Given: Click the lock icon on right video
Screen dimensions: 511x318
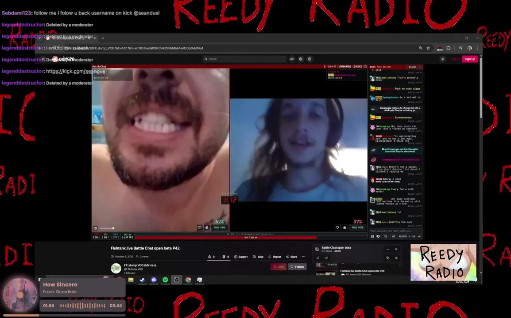Looking at the screenshot, I should [345, 227].
